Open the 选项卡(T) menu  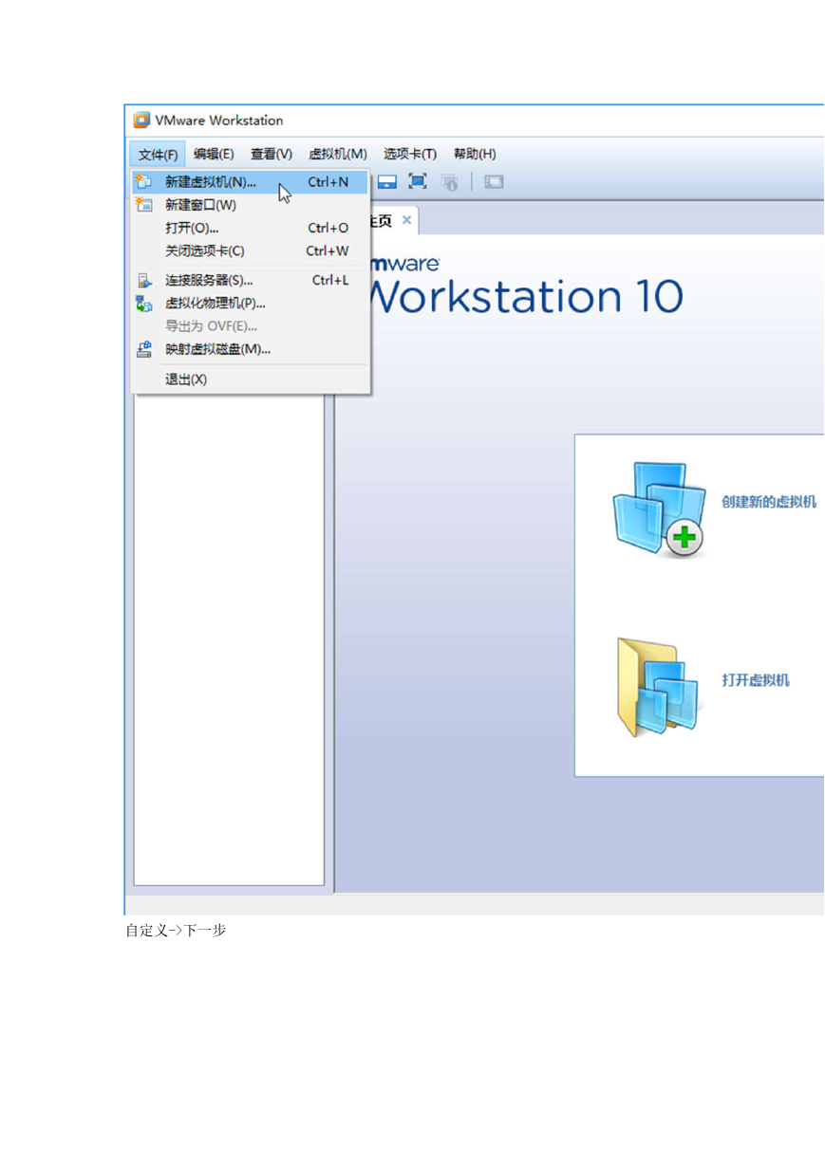(410, 155)
